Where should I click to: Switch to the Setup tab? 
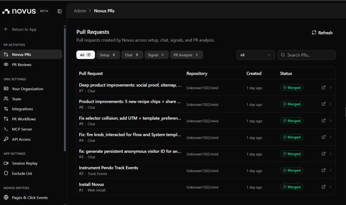108,55
